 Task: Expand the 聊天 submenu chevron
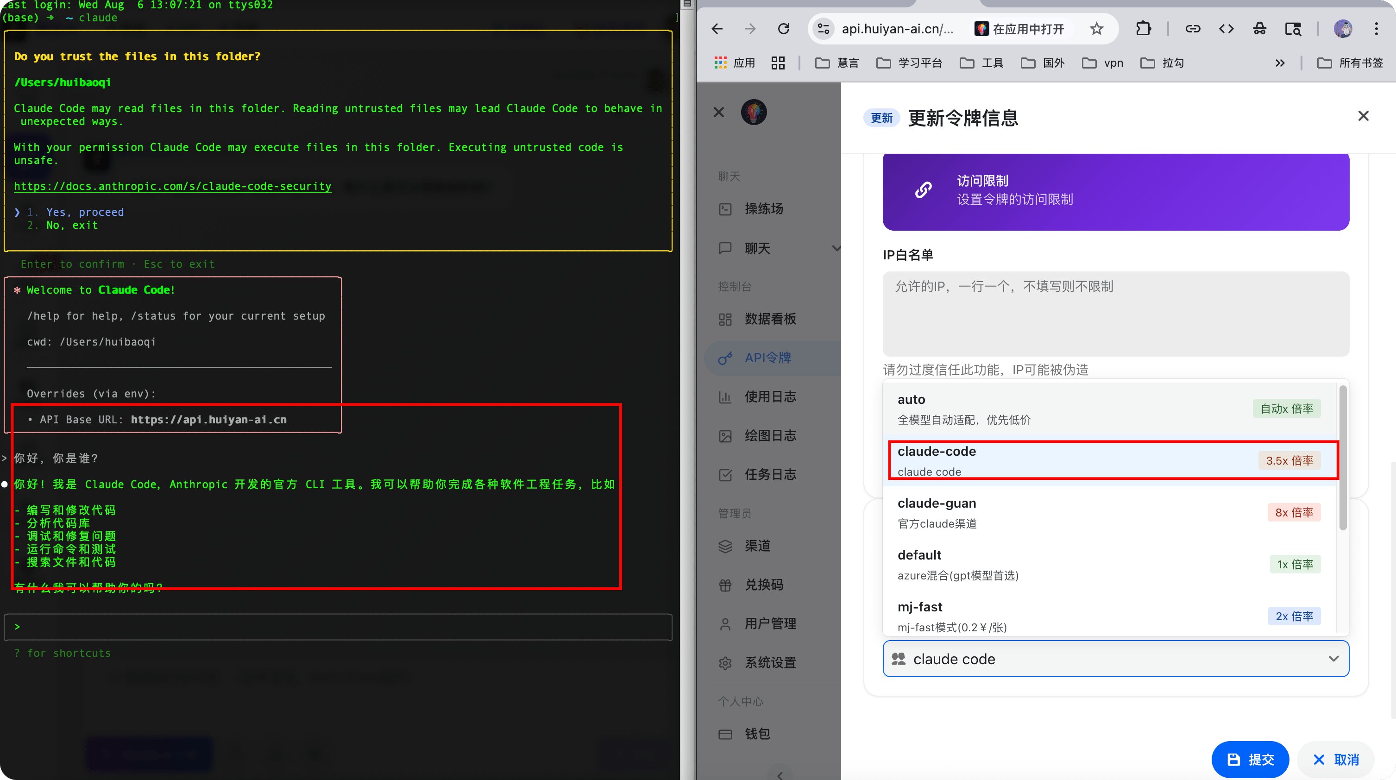pyautogui.click(x=836, y=248)
